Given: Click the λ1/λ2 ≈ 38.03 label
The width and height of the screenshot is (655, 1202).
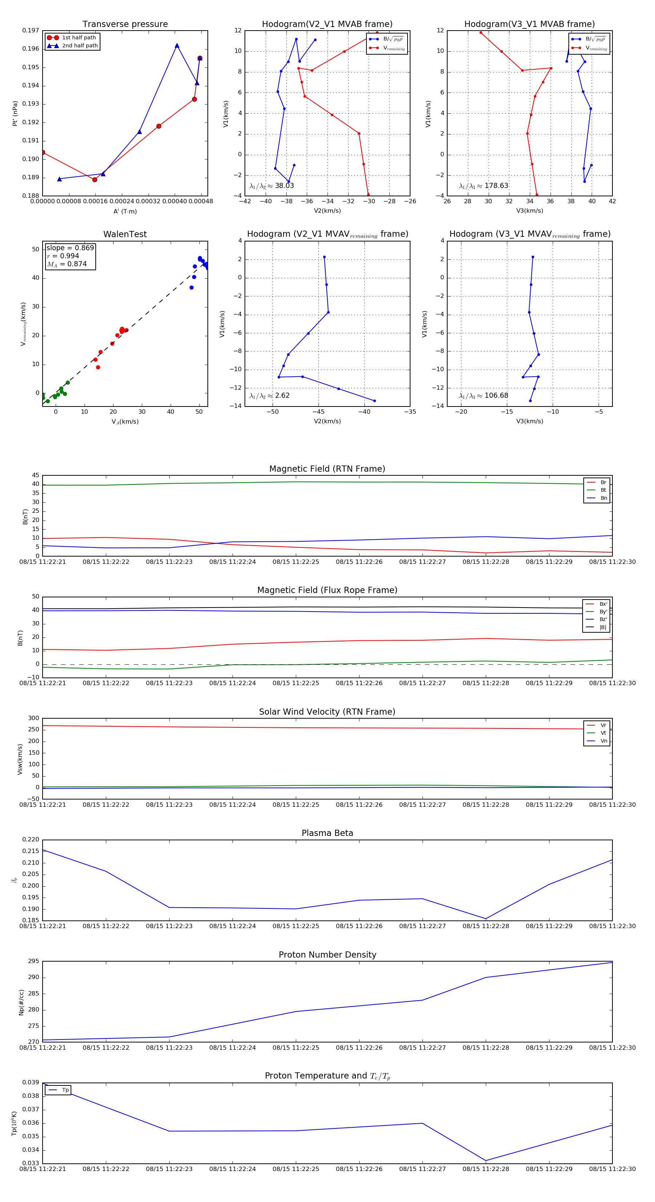Looking at the screenshot, I should 272,186.
